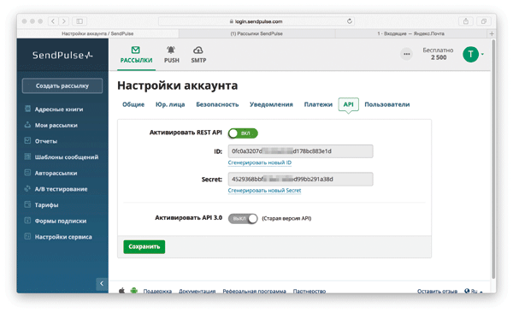The width and height of the screenshot is (513, 313).
Task: Open the Безопасность settings tab
Action: [217, 104]
